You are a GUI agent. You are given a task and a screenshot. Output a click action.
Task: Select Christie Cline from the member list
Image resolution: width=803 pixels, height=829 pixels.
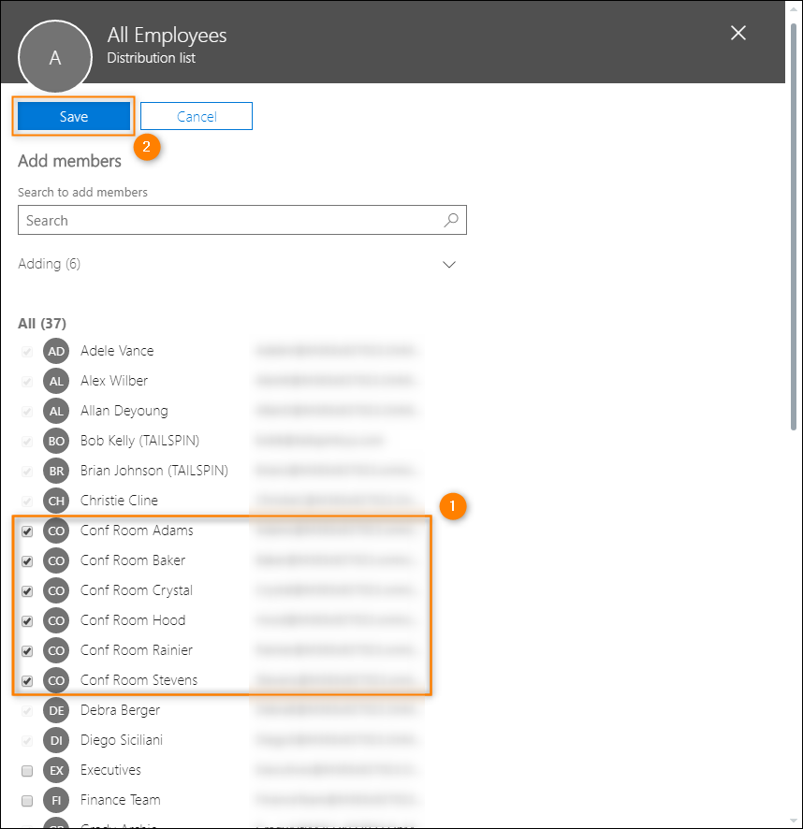point(120,501)
